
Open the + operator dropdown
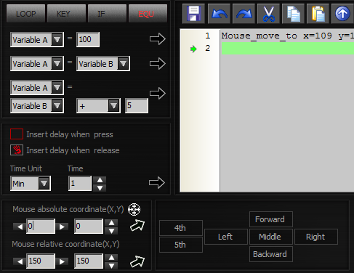[113, 105]
